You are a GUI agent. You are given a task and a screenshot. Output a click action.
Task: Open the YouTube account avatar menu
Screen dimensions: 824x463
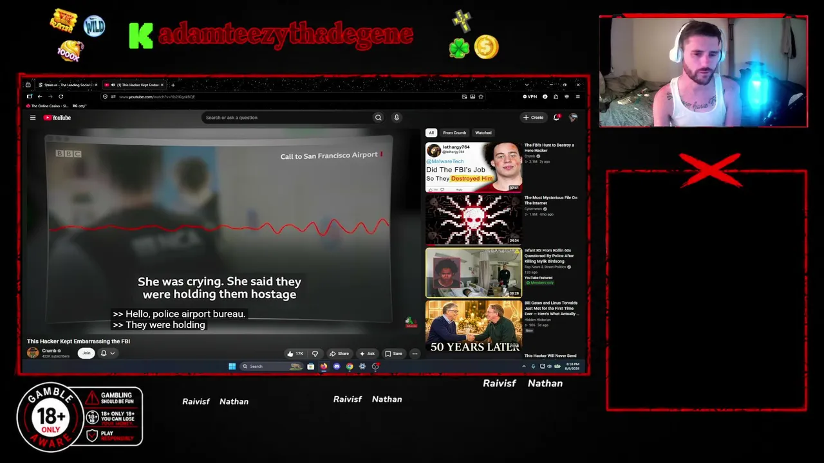[x=573, y=118]
